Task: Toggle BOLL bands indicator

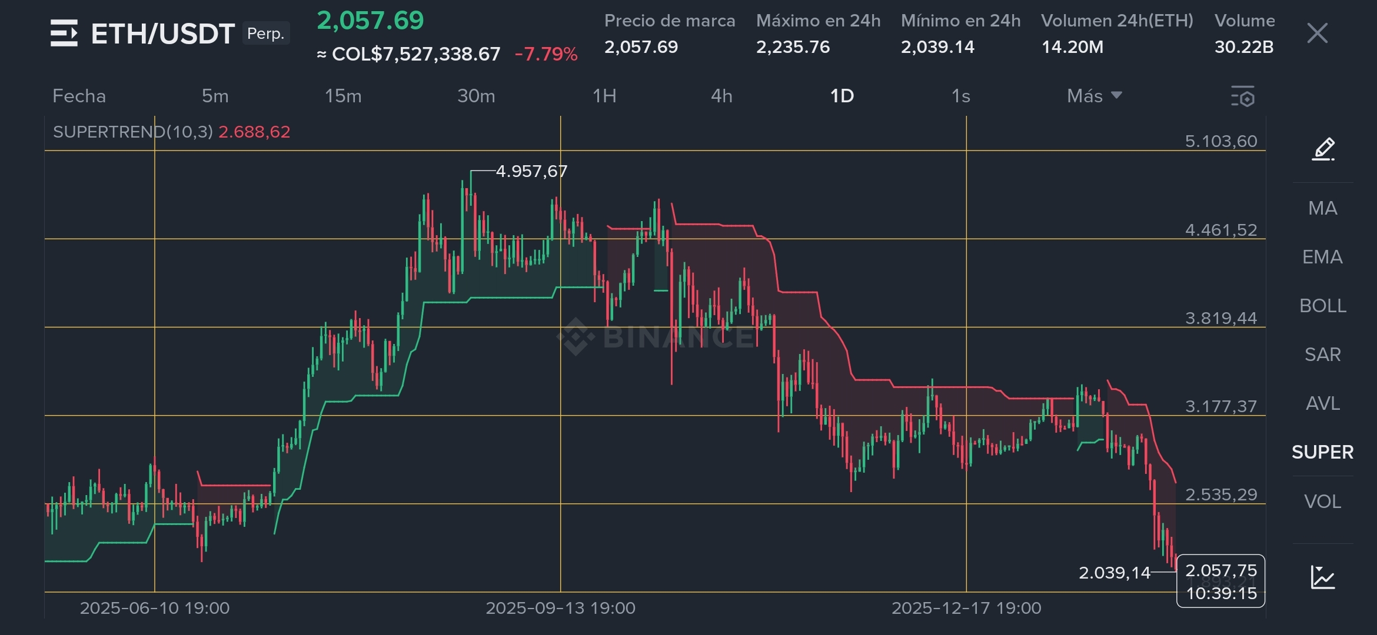Action: pos(1322,306)
